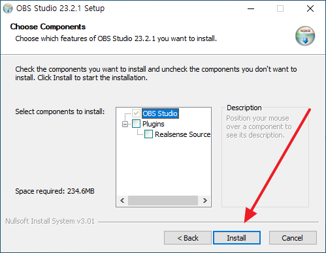
Task: Click the horizontal scrollbar thumb in list
Action: tap(163, 200)
